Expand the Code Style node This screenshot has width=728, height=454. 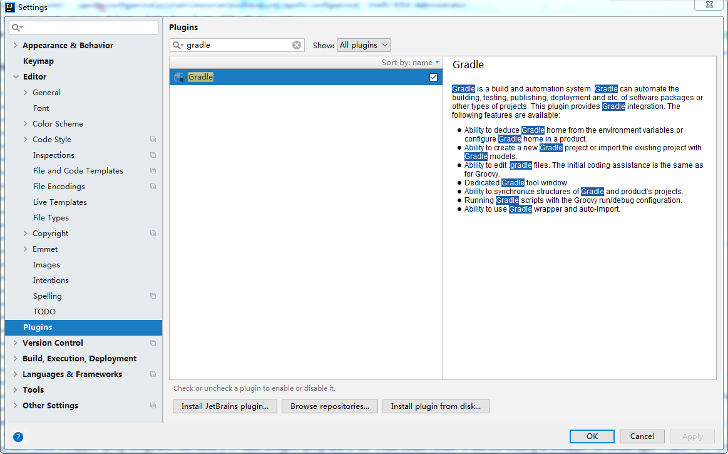(x=26, y=140)
